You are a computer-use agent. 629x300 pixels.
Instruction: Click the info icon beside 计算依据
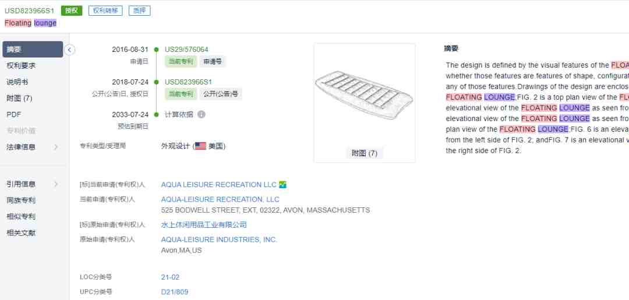pos(202,115)
